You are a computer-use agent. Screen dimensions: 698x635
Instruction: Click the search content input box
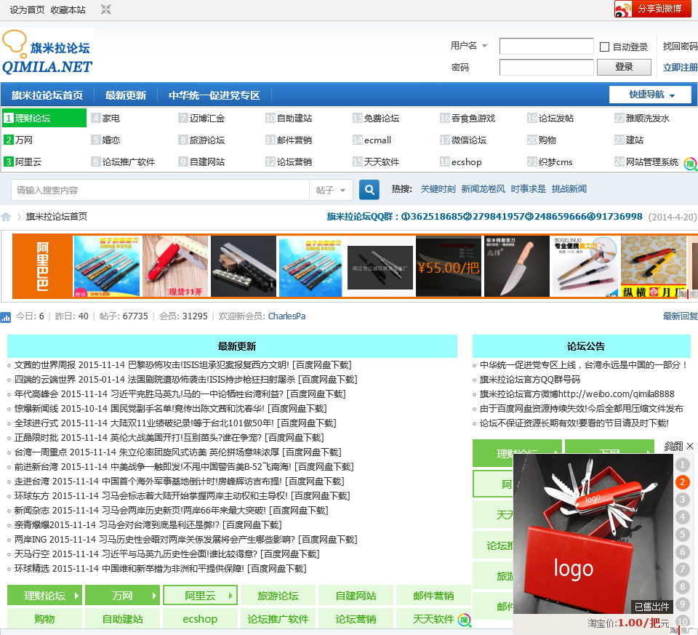click(x=160, y=190)
